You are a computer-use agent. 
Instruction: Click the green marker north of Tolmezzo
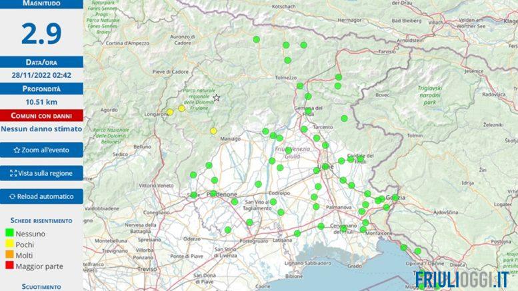(x=287, y=60)
